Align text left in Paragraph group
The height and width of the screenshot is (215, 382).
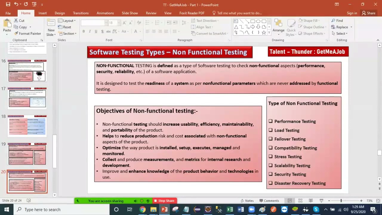(x=147, y=31)
